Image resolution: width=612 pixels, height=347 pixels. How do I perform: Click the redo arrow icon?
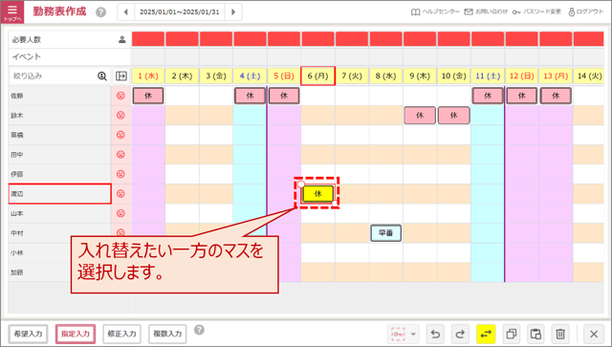click(x=461, y=335)
